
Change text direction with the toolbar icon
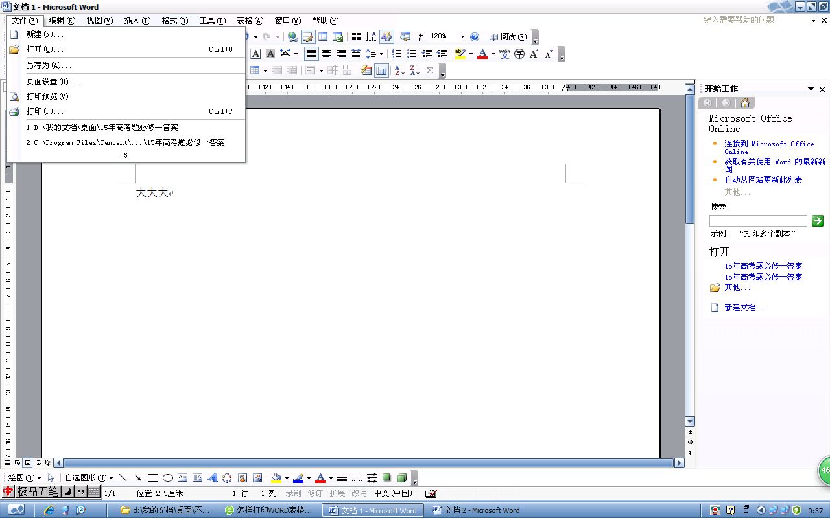[x=371, y=37]
